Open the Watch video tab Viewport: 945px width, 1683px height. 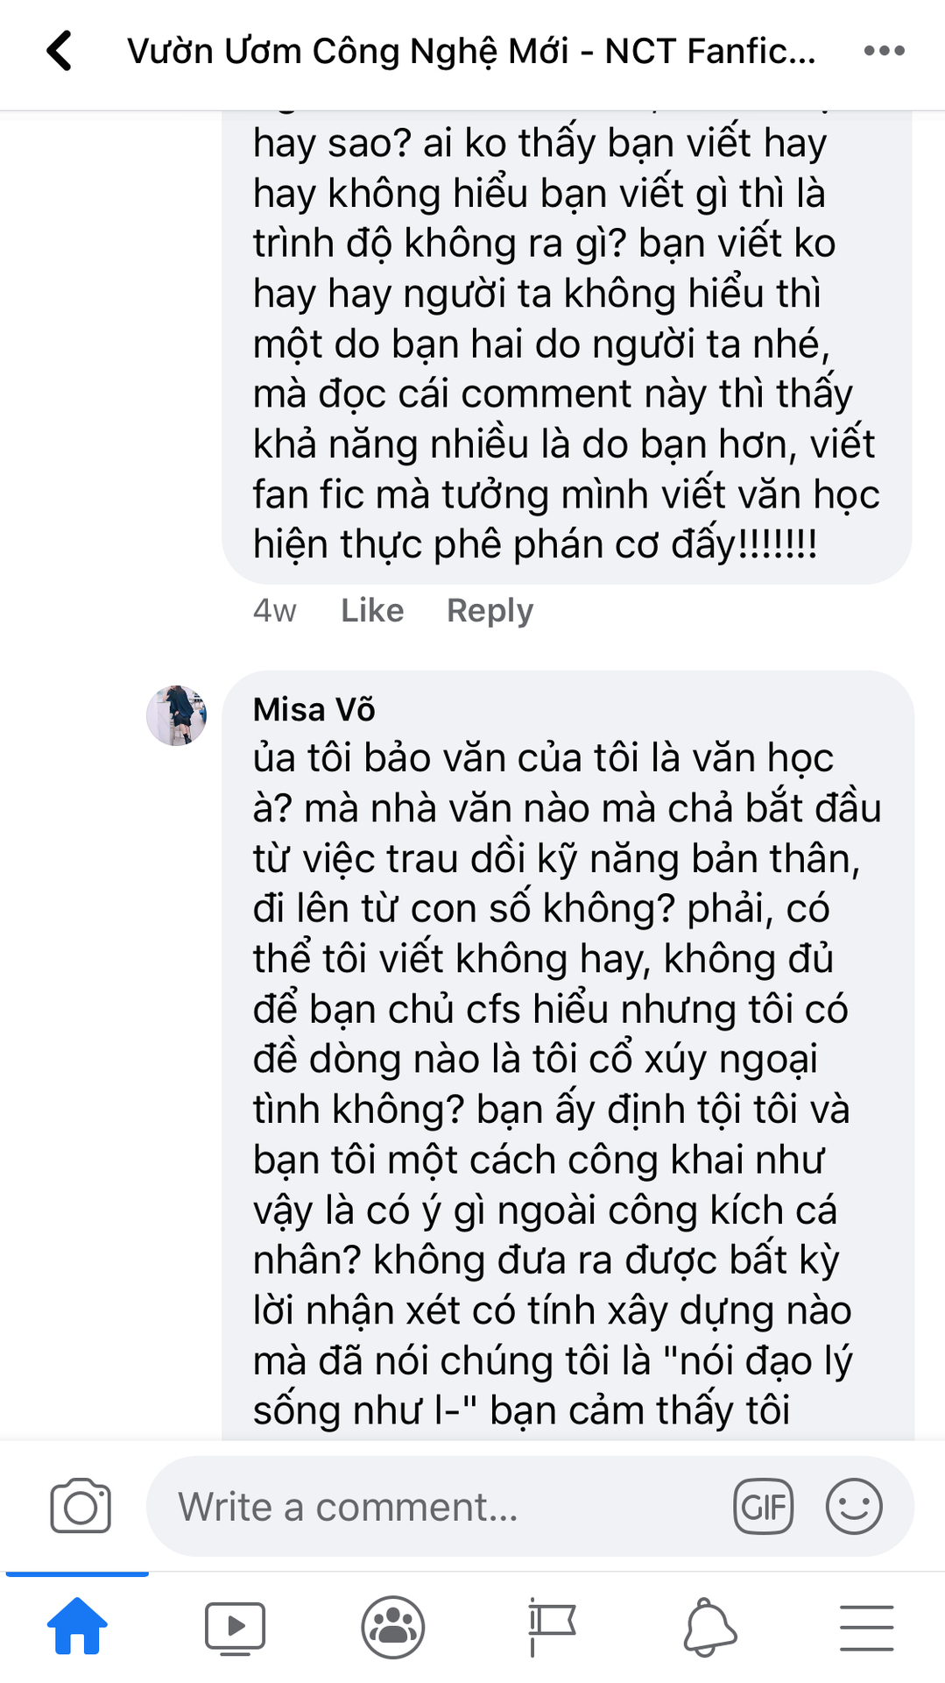(x=235, y=1628)
